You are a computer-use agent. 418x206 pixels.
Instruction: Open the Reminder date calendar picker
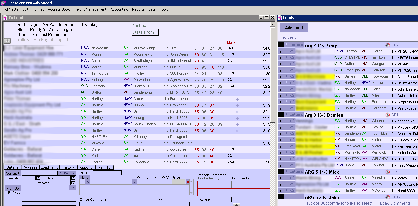[38, 178]
